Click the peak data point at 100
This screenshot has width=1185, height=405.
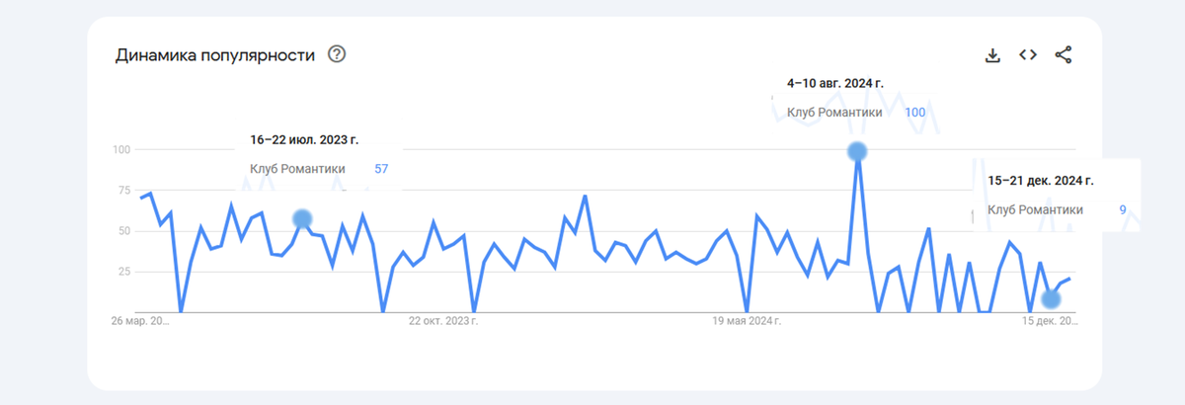click(x=857, y=151)
